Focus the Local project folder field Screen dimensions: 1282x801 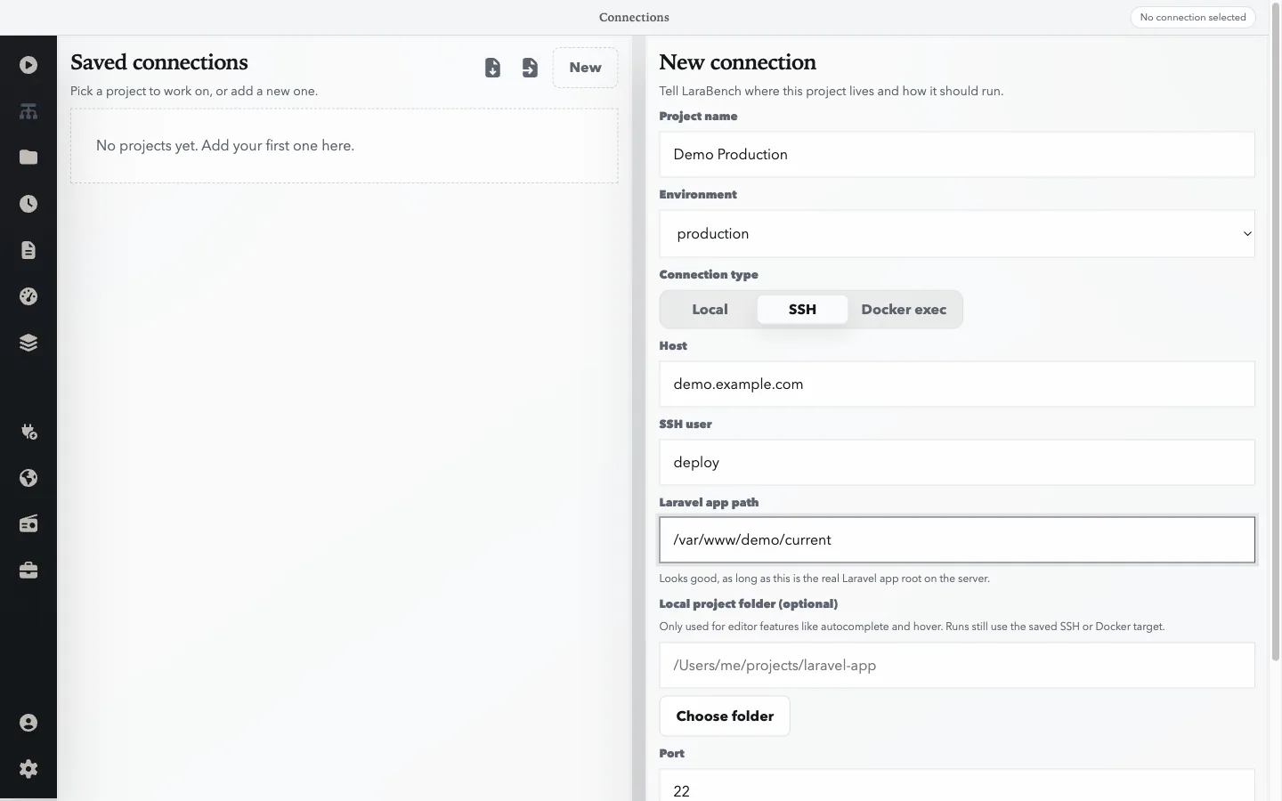957,666
